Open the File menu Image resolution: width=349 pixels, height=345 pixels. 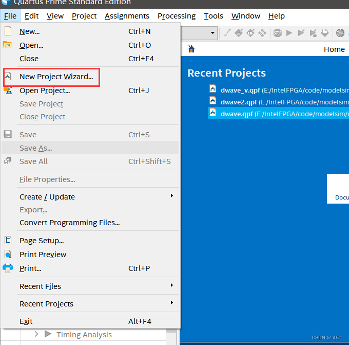[10, 16]
